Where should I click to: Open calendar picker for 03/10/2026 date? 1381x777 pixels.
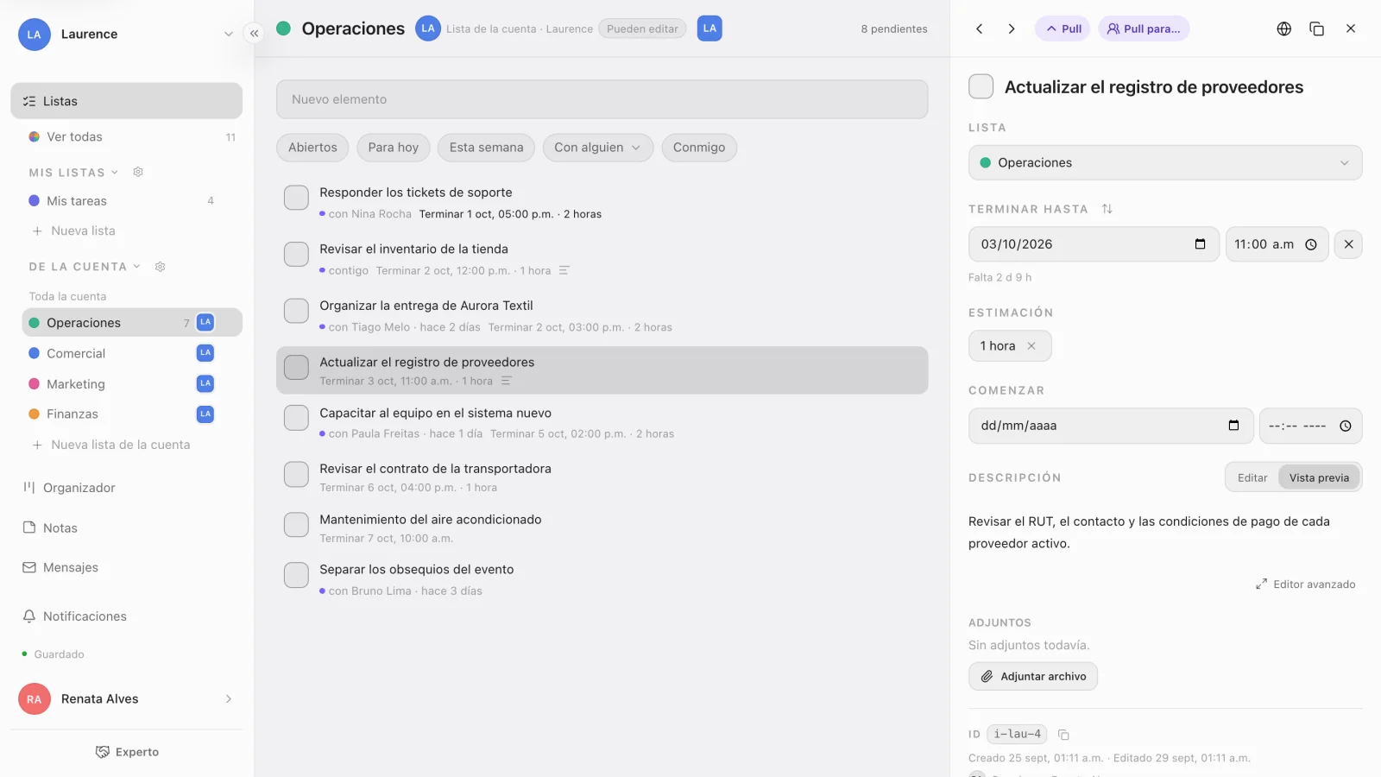point(1200,244)
